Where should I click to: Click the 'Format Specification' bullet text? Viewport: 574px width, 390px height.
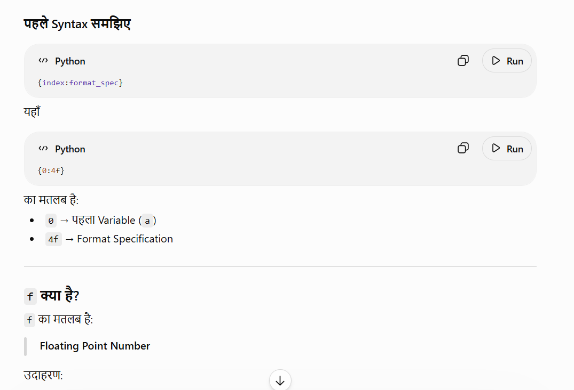coord(125,239)
